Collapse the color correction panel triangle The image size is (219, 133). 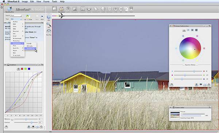coord(170,26)
